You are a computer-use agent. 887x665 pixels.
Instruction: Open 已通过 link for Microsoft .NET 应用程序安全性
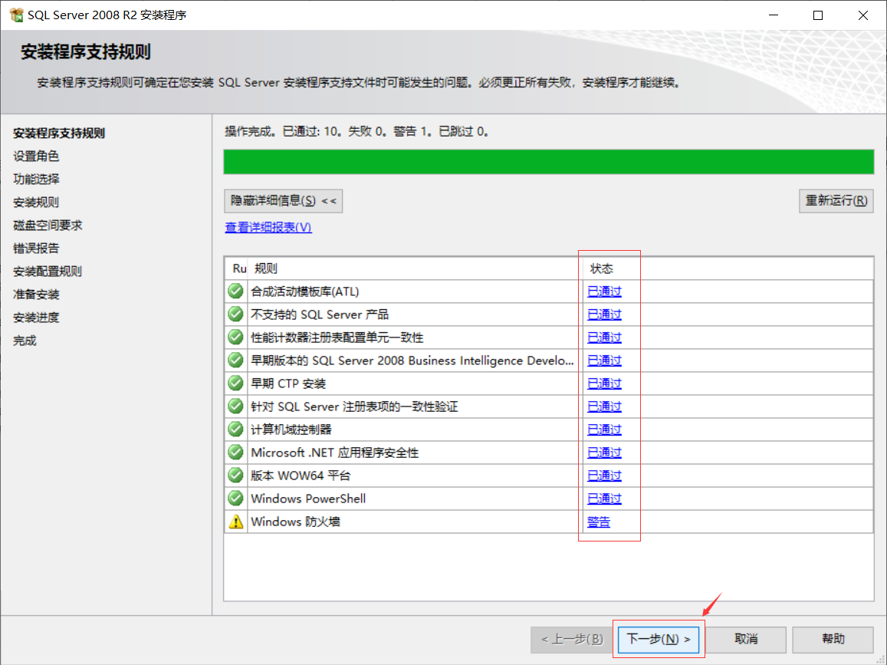point(604,453)
